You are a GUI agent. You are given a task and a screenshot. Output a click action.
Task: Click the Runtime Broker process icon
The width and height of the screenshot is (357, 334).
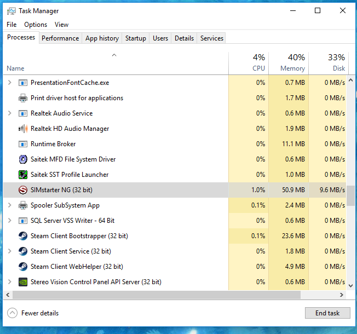click(23, 144)
